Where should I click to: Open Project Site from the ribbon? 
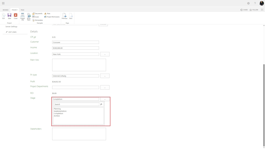click(x=23, y=17)
